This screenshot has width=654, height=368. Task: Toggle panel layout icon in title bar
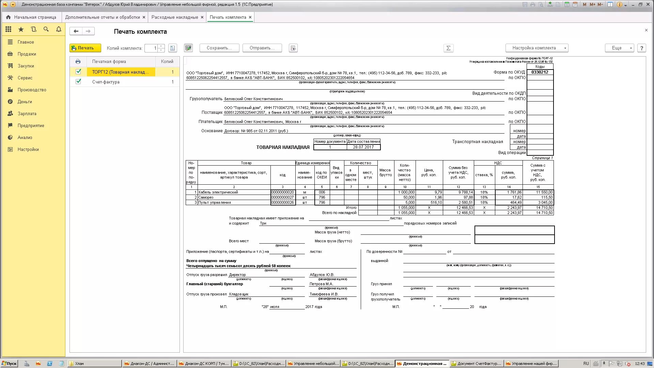[610, 4]
